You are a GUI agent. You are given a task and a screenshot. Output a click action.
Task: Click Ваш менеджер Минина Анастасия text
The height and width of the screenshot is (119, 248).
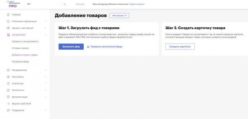coord(111,4)
